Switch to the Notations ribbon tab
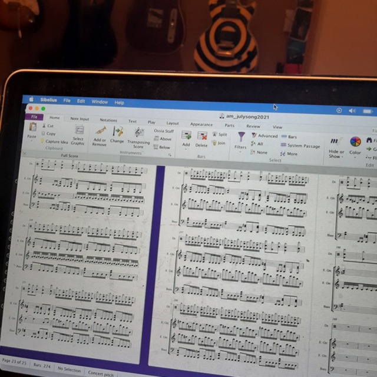This screenshot has height=377, width=377. [108, 120]
